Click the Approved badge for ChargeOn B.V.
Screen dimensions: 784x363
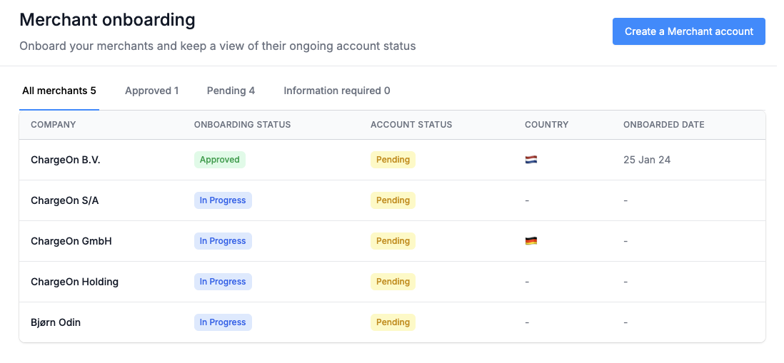click(x=219, y=160)
